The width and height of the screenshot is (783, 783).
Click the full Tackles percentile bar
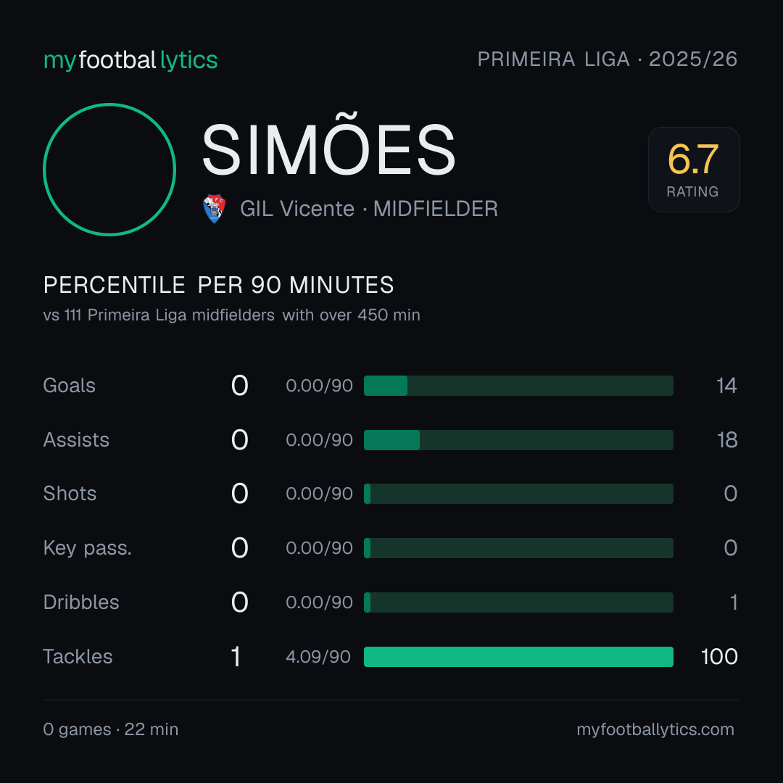tap(518, 657)
